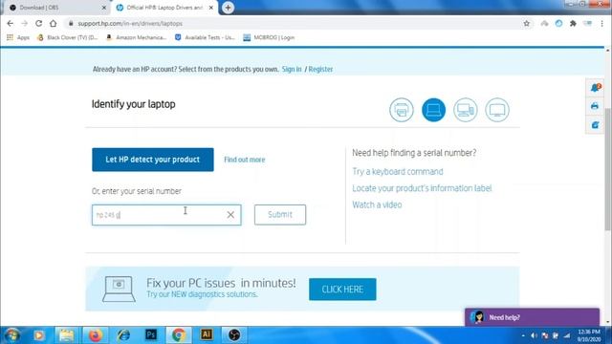Click the page vertical scrollbar thumb
Screen dimensions: 612x344
[x=608, y=170]
